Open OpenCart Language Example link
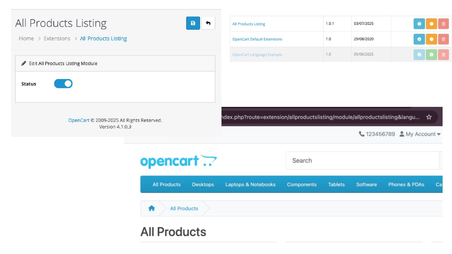Image resolution: width=452 pixels, height=254 pixels. click(257, 55)
